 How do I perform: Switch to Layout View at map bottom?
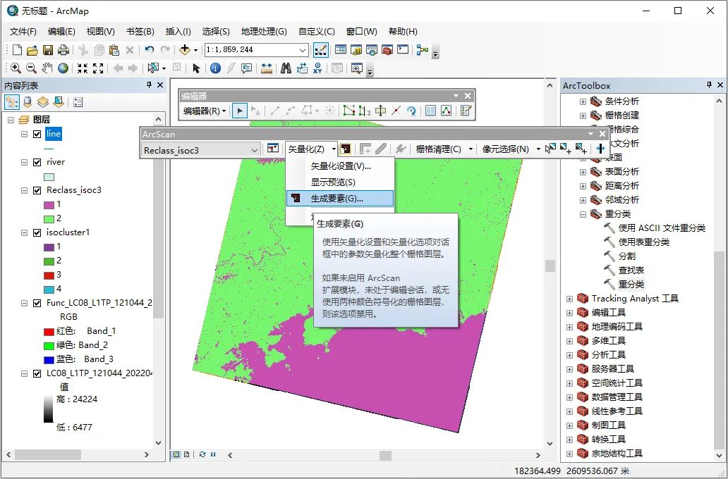pos(187,454)
